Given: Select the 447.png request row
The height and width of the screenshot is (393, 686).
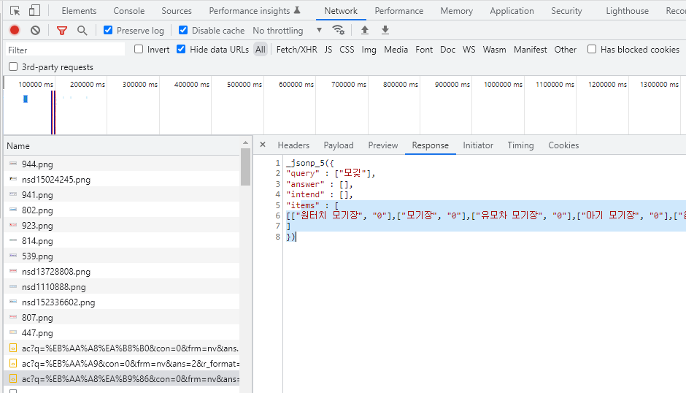Looking at the screenshot, I should 122,332.
